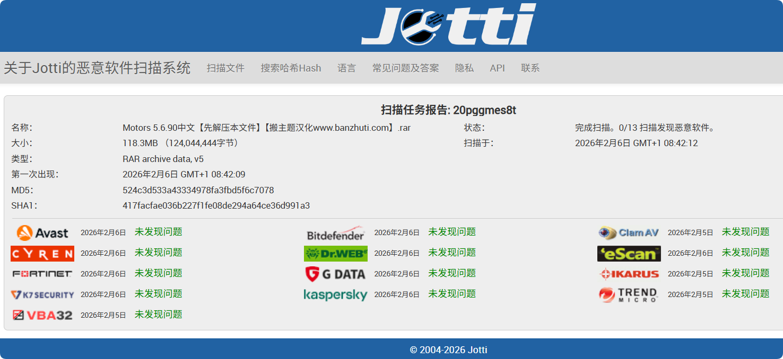Click Fortinet's 未发现问题 result

(x=158, y=273)
